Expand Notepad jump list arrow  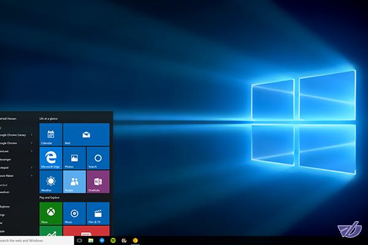coord(32,168)
